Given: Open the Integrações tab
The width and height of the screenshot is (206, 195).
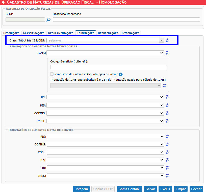Looking at the screenshot, I should [130, 33].
